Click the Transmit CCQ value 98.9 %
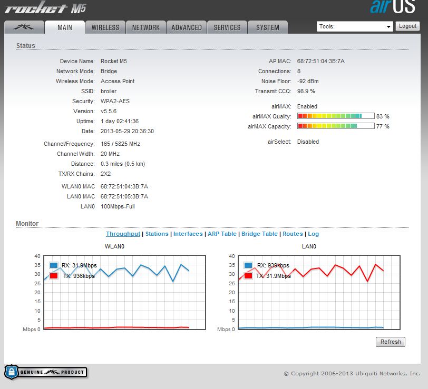The image size is (428, 389). click(x=306, y=91)
